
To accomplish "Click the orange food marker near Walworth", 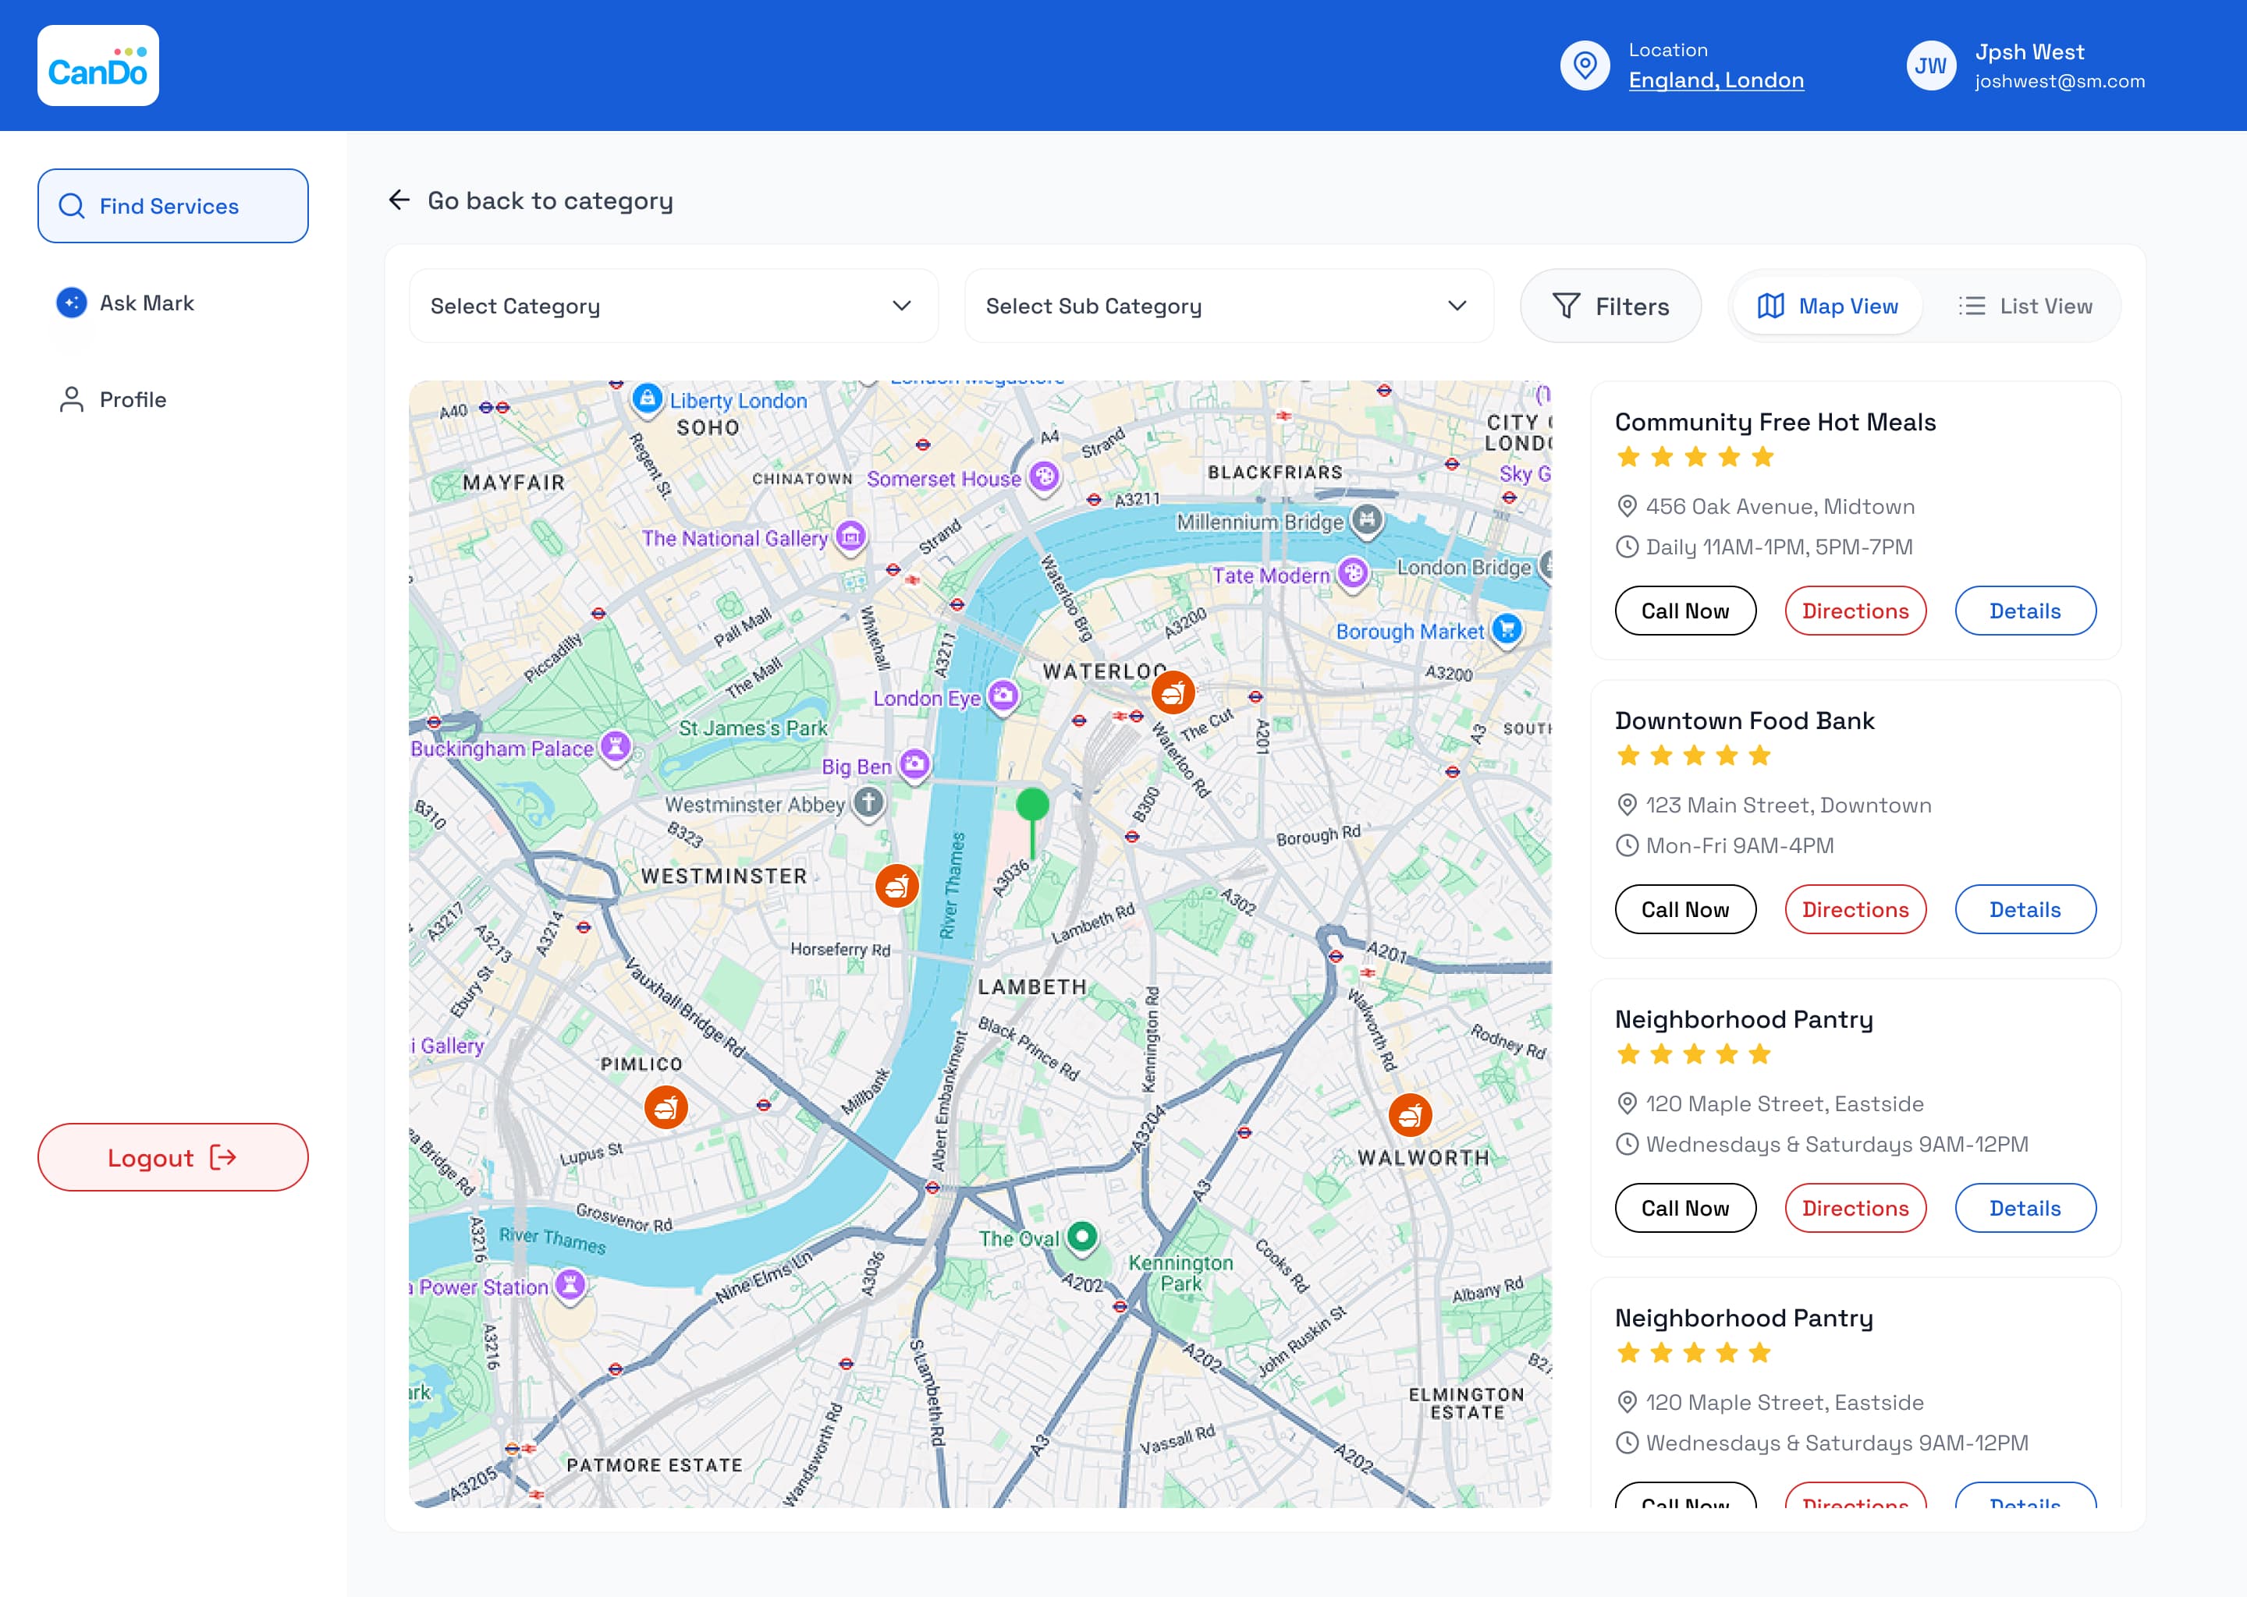I will pyautogui.click(x=1410, y=1115).
